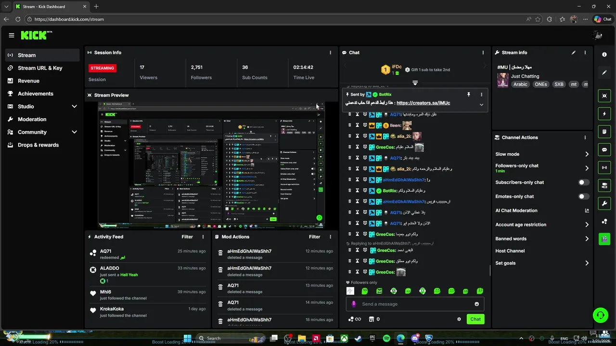This screenshot has width=616, height=346.
Task: Open Activity Feed three-dot menu
Action: (203, 236)
